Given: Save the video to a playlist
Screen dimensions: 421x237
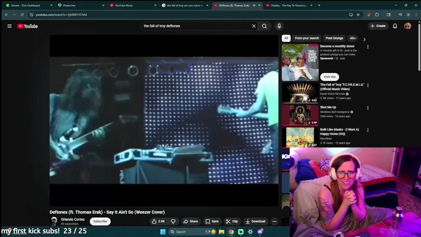Looking at the screenshot, I should click(x=212, y=221).
